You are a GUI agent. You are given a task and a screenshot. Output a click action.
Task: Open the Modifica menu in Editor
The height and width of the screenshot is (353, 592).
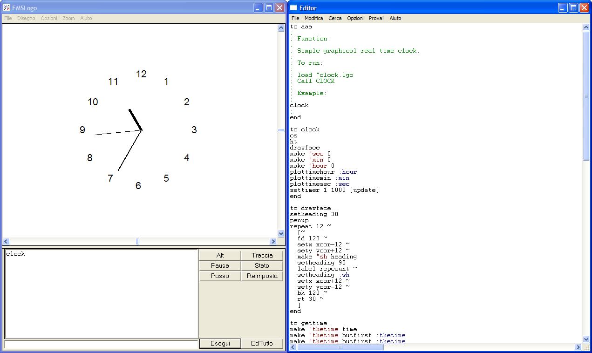pyautogui.click(x=314, y=18)
